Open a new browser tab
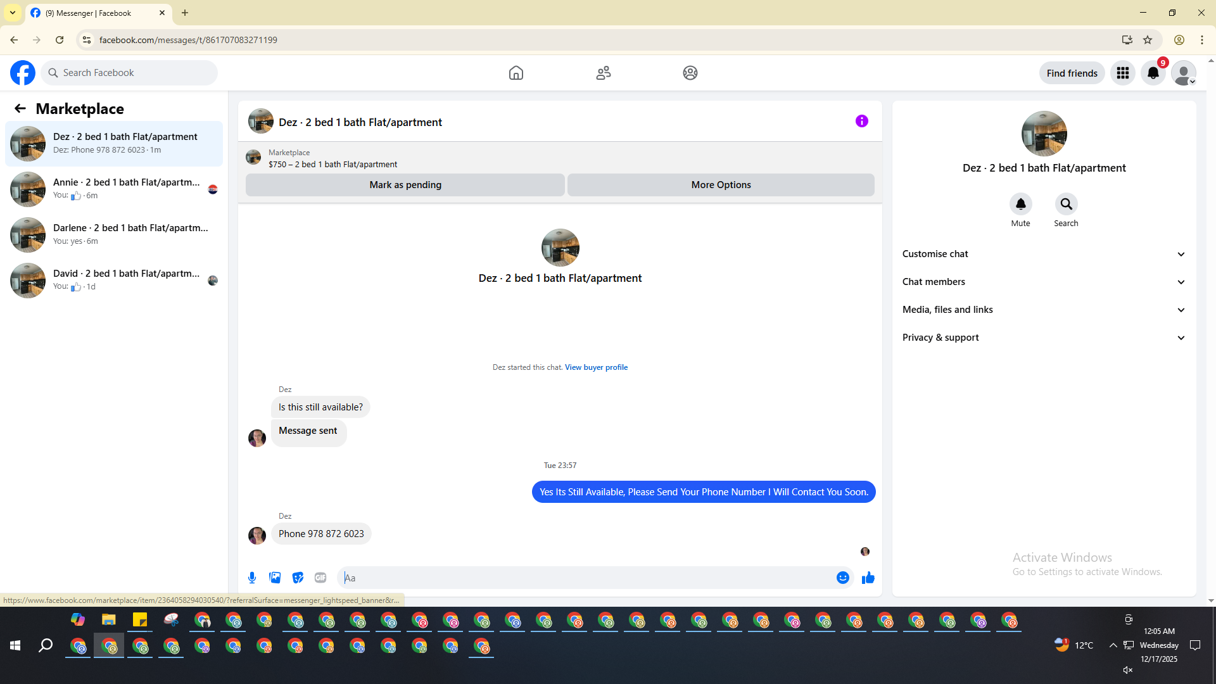 pyautogui.click(x=185, y=13)
